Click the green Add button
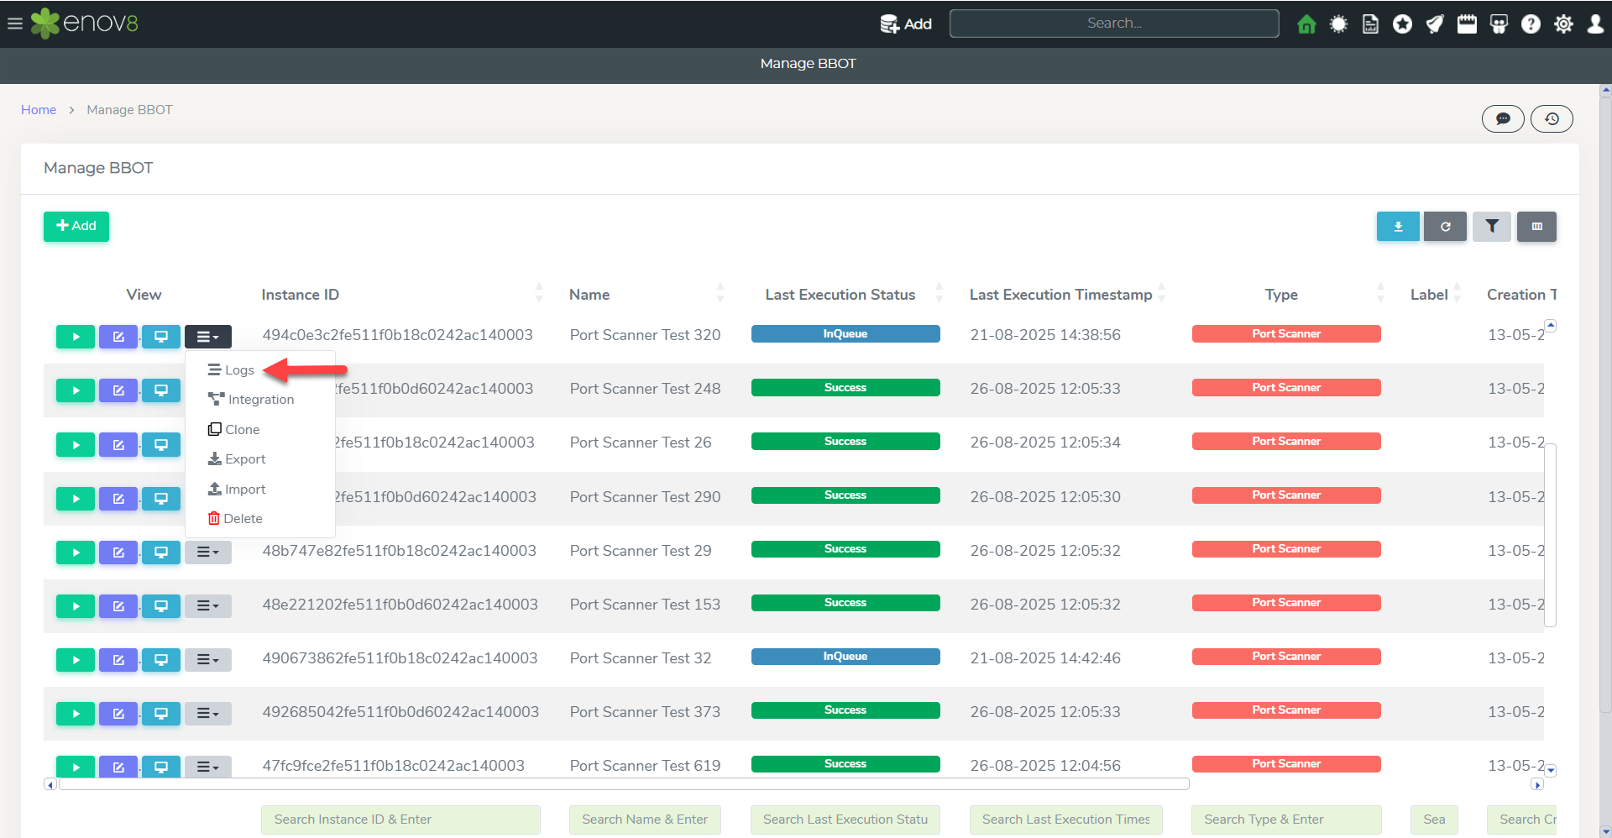This screenshot has width=1612, height=838. [76, 226]
